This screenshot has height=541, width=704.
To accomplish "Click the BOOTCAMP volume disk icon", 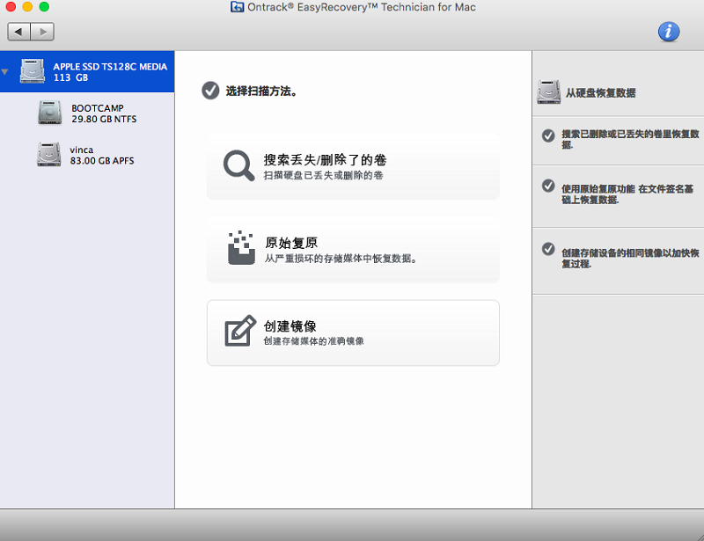I will tap(50, 113).
